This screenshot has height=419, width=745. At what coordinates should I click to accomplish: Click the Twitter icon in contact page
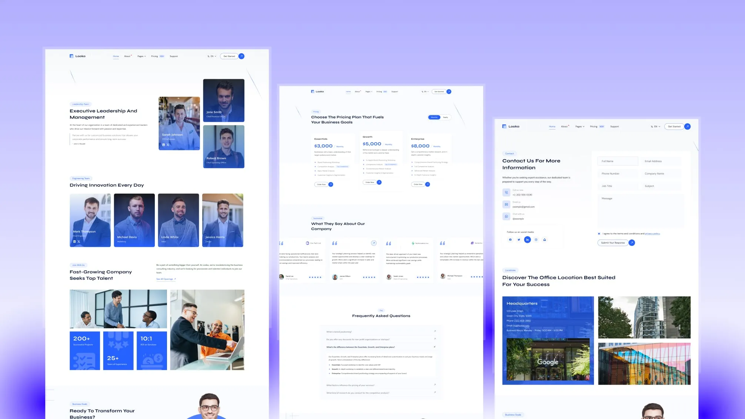tap(519, 239)
